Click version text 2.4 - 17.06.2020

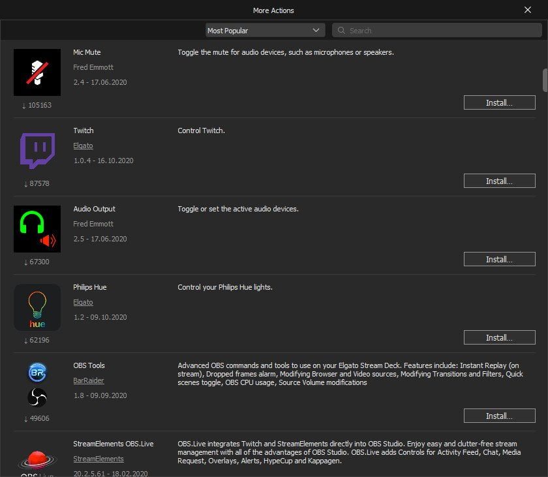(100, 82)
